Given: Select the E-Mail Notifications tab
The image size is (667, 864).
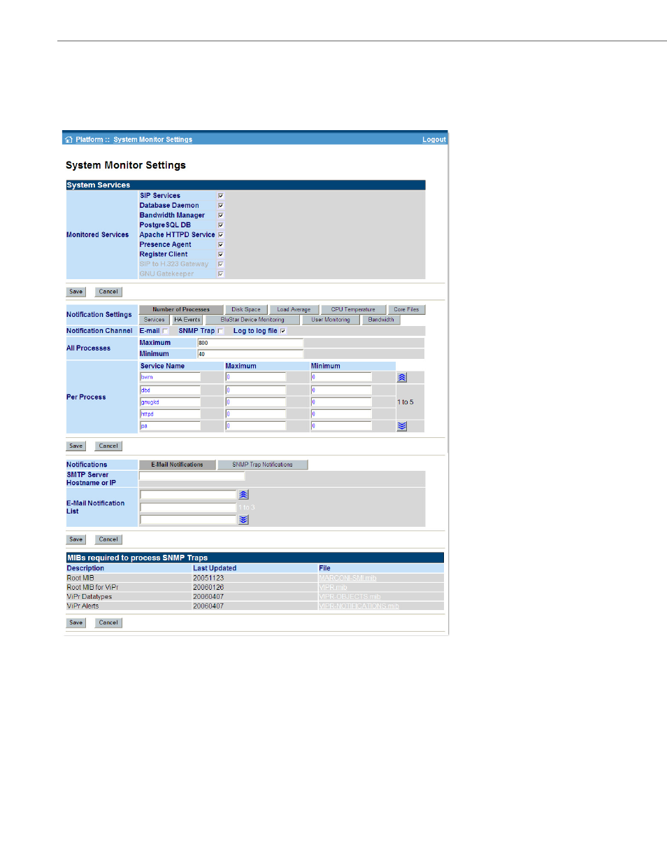Looking at the screenshot, I should click(178, 465).
